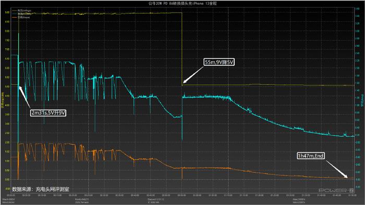The width and height of the screenshot is (365, 205).
Task: Click the 00:00:00 label on the time axis
Action: pyautogui.click(x=11, y=196)
